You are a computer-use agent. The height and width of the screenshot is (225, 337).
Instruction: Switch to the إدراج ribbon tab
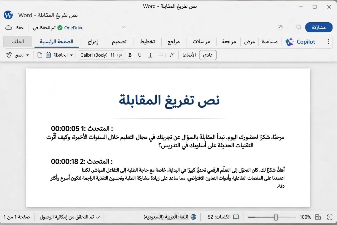(x=92, y=42)
